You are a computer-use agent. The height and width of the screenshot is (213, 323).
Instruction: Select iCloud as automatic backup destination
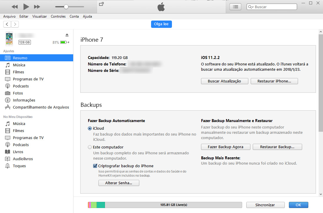[x=90, y=128]
